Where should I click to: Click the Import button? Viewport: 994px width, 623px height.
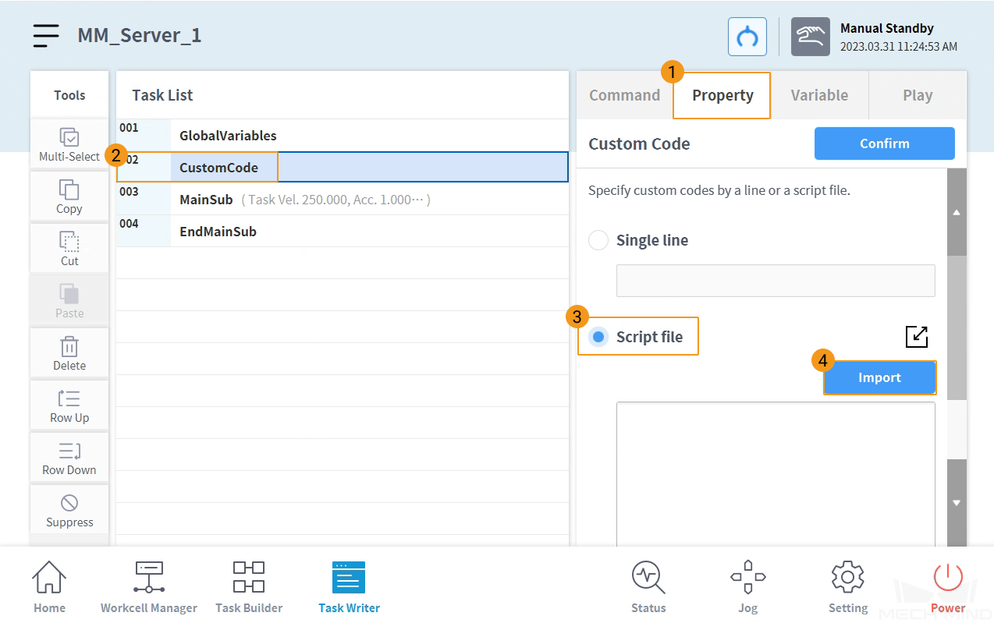879,377
